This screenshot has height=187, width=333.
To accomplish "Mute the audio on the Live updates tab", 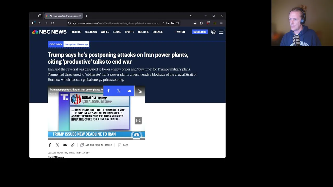I will click(x=51, y=16).
